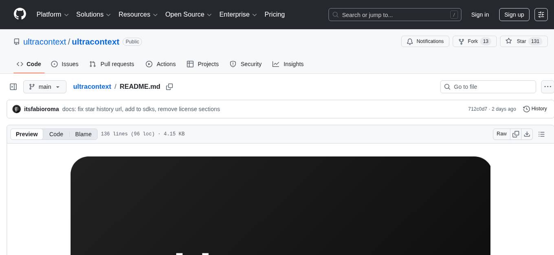This screenshot has height=255, width=554.
Task: Download the raw README file
Action: pyautogui.click(x=527, y=134)
